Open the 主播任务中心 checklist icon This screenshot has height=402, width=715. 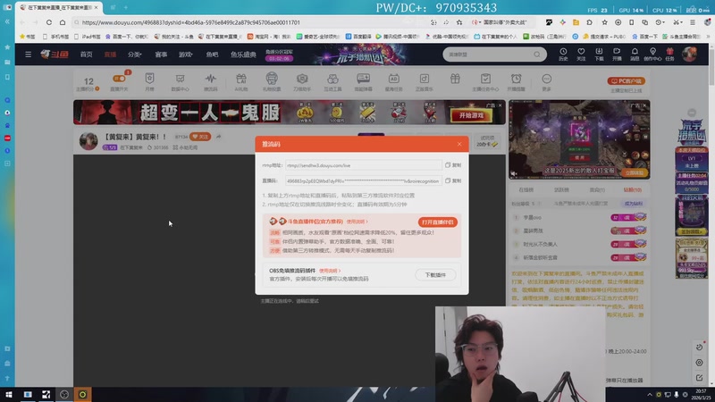(485, 81)
